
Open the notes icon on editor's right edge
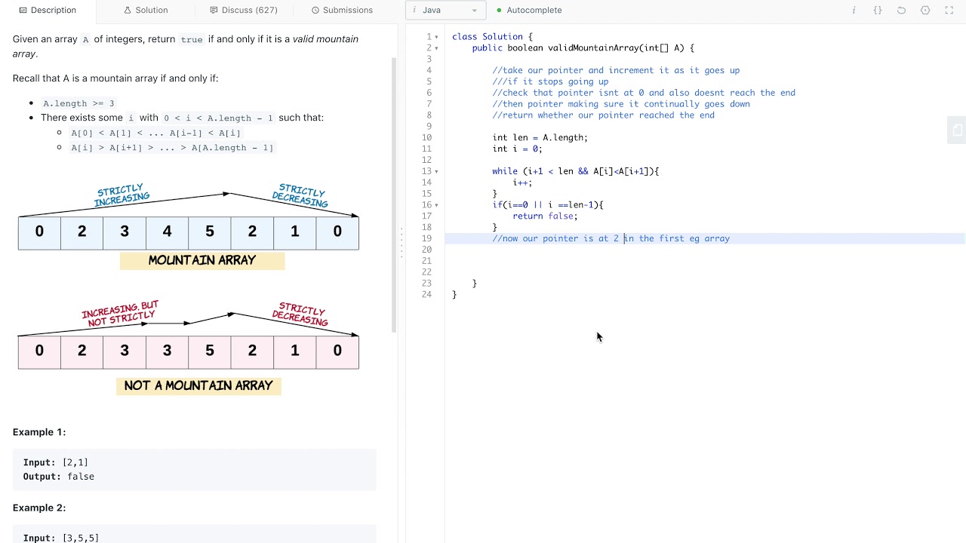[x=956, y=130]
